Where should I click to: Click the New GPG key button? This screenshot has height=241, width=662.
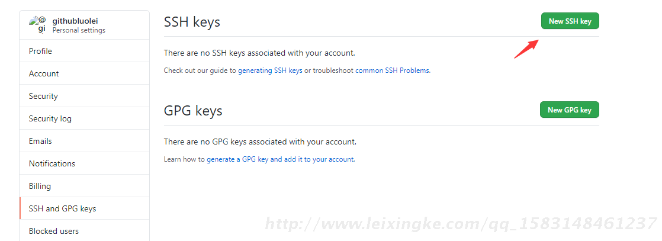(x=569, y=110)
